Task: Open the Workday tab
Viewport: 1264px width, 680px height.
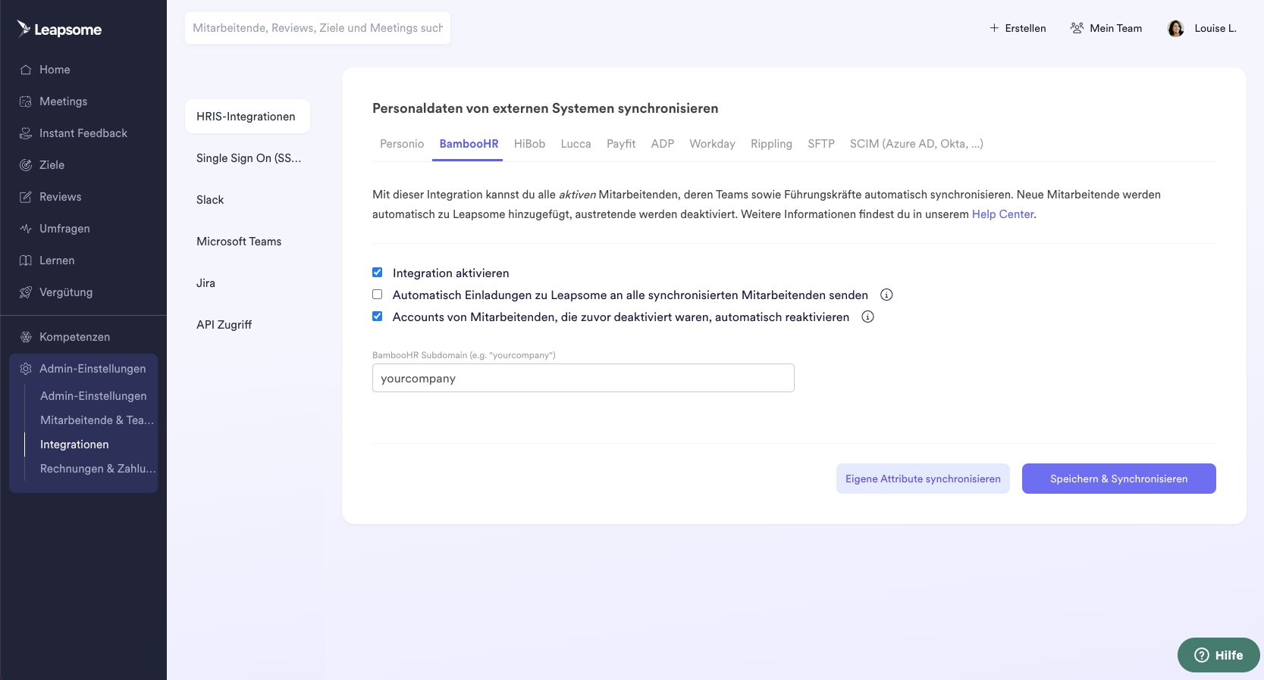Action: point(712,144)
